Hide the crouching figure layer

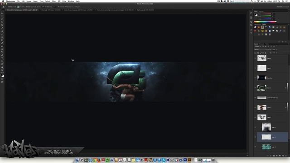click(255, 107)
